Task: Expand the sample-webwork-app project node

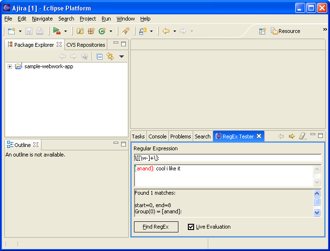Action: coord(10,66)
